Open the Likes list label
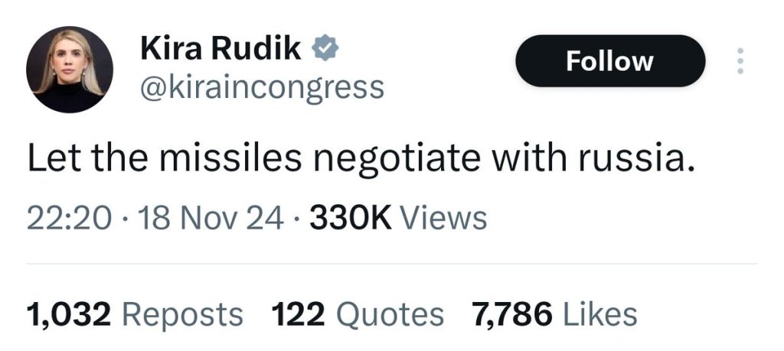Viewport: 784px width, 351px height. coord(599,314)
